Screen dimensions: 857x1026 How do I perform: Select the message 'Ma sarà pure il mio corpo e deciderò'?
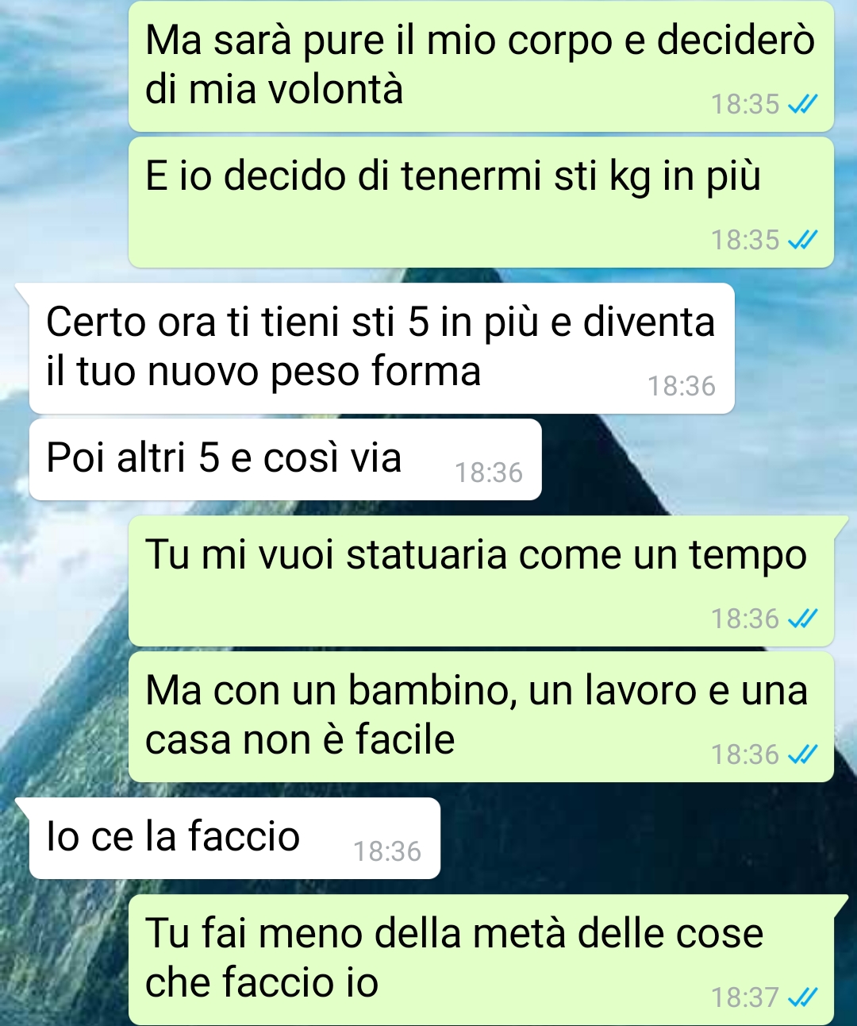click(481, 66)
